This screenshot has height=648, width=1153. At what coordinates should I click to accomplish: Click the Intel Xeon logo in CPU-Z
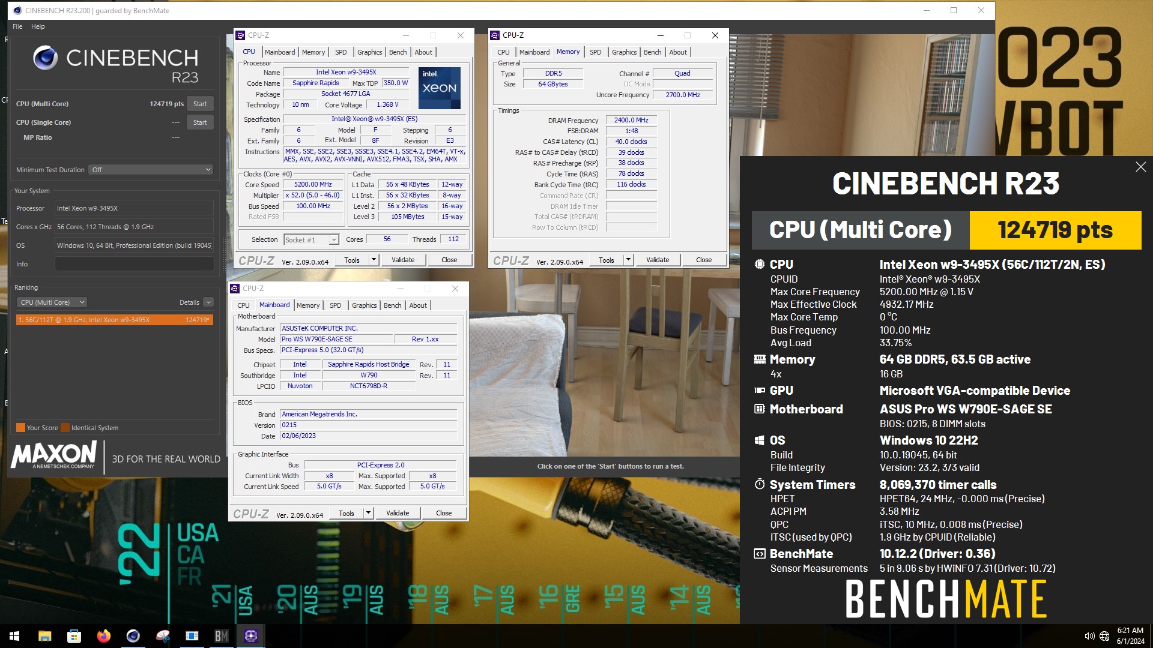pos(440,88)
